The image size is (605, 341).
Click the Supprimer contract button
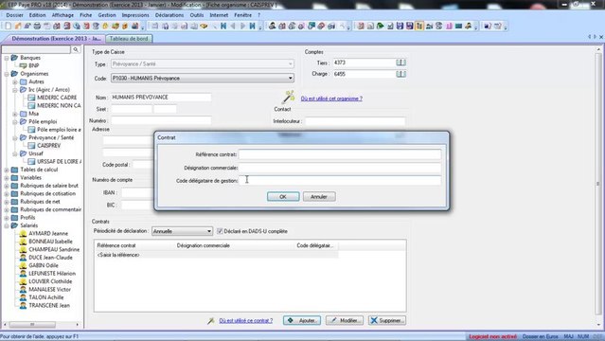pos(387,320)
